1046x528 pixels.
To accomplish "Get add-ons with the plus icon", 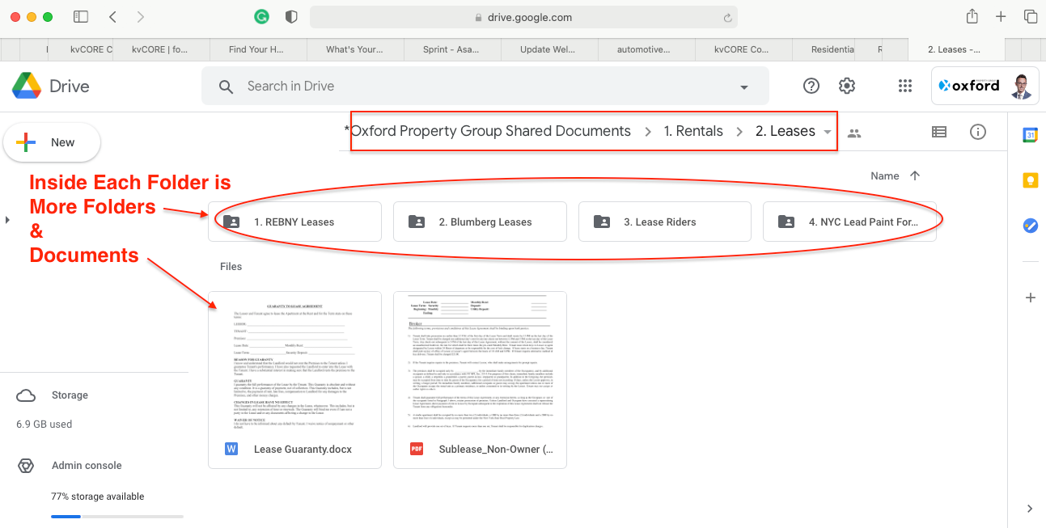I will (x=1030, y=298).
